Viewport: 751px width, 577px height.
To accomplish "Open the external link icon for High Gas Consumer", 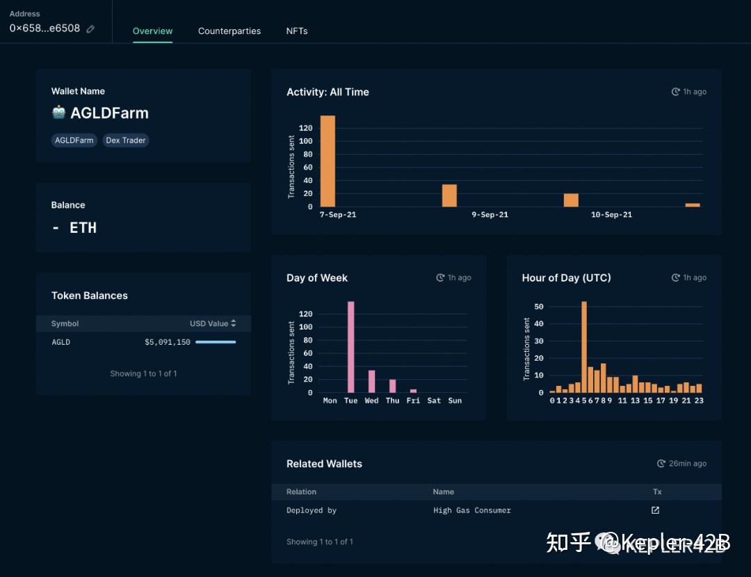I will tap(655, 510).
